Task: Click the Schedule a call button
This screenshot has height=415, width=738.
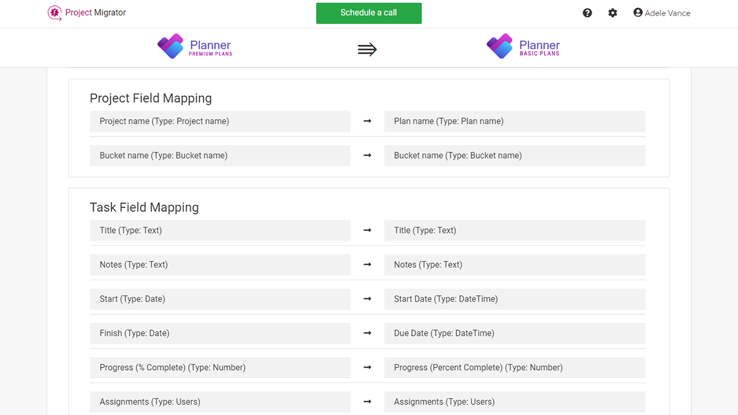Action: tap(369, 13)
